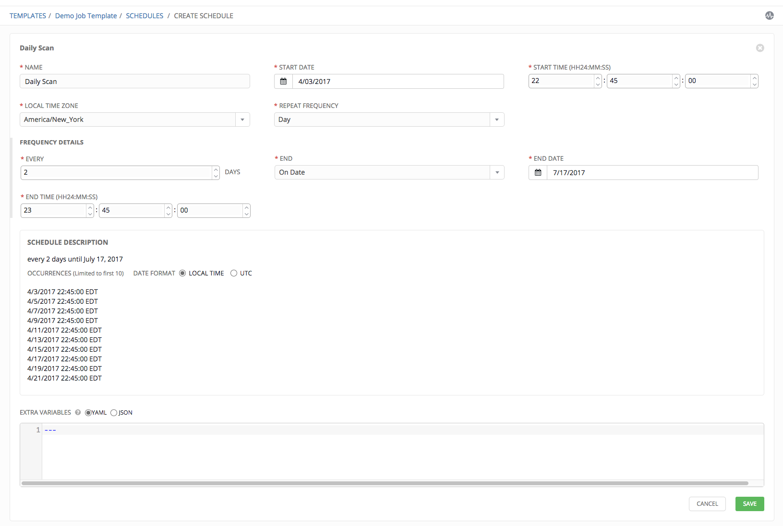
Task: Increase the start time seconds value
Action: coord(754,78)
